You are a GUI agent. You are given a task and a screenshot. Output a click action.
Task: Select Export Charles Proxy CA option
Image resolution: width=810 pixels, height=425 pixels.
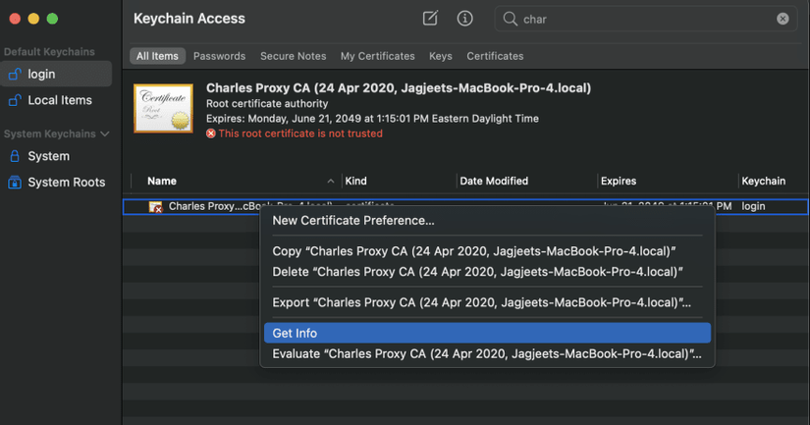point(481,302)
